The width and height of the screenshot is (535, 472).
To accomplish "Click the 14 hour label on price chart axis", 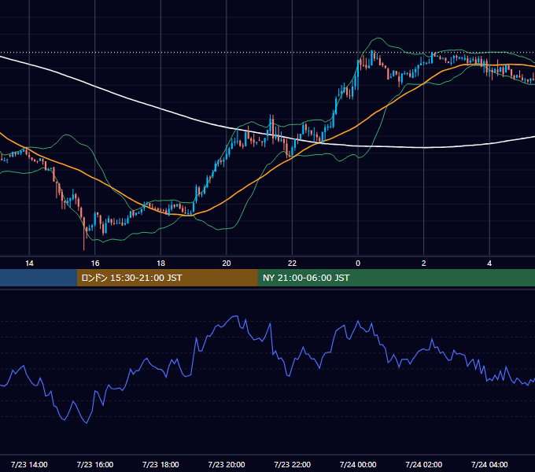I will point(29,264).
